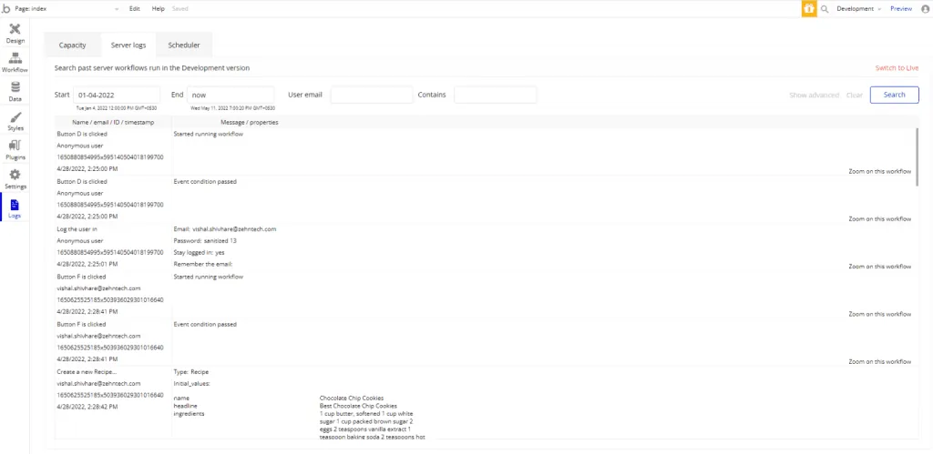Click the Search button
Image resolution: width=933 pixels, height=454 pixels.
[895, 95]
